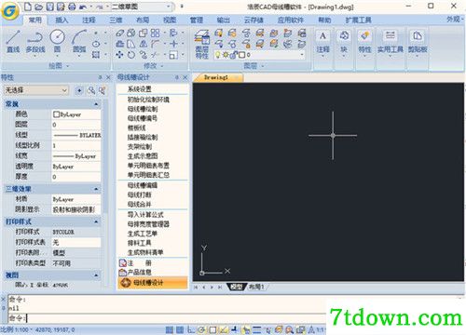This screenshot has width=466, height=335.
Task: Toggle layer lock icon in layer dropdown
Action: 234,55
